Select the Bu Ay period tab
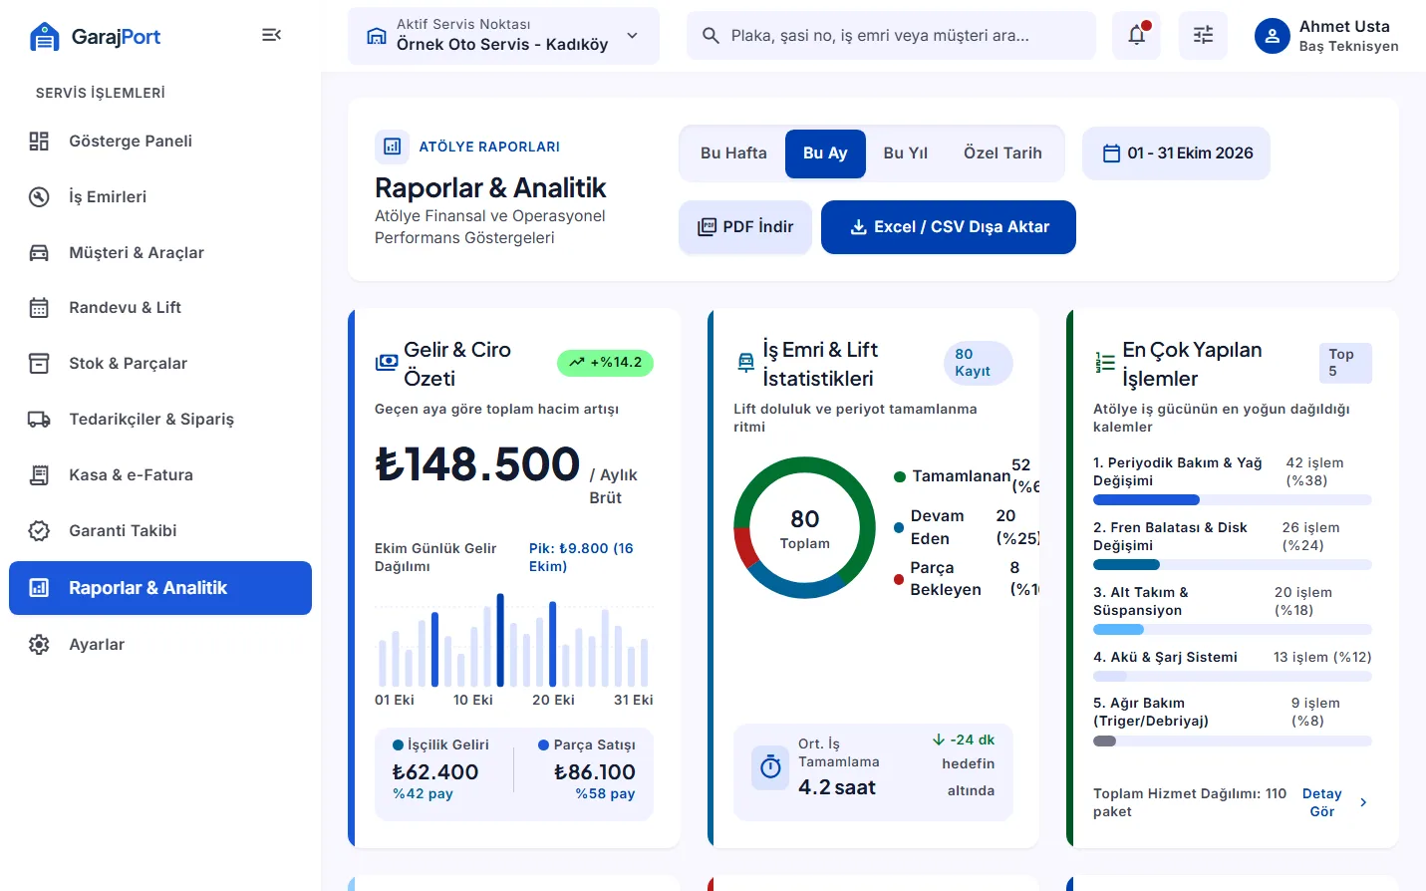This screenshot has width=1426, height=891. point(825,153)
